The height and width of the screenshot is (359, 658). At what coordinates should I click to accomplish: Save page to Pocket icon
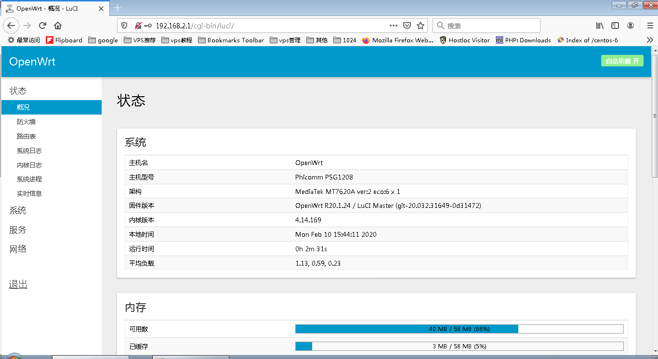407,26
